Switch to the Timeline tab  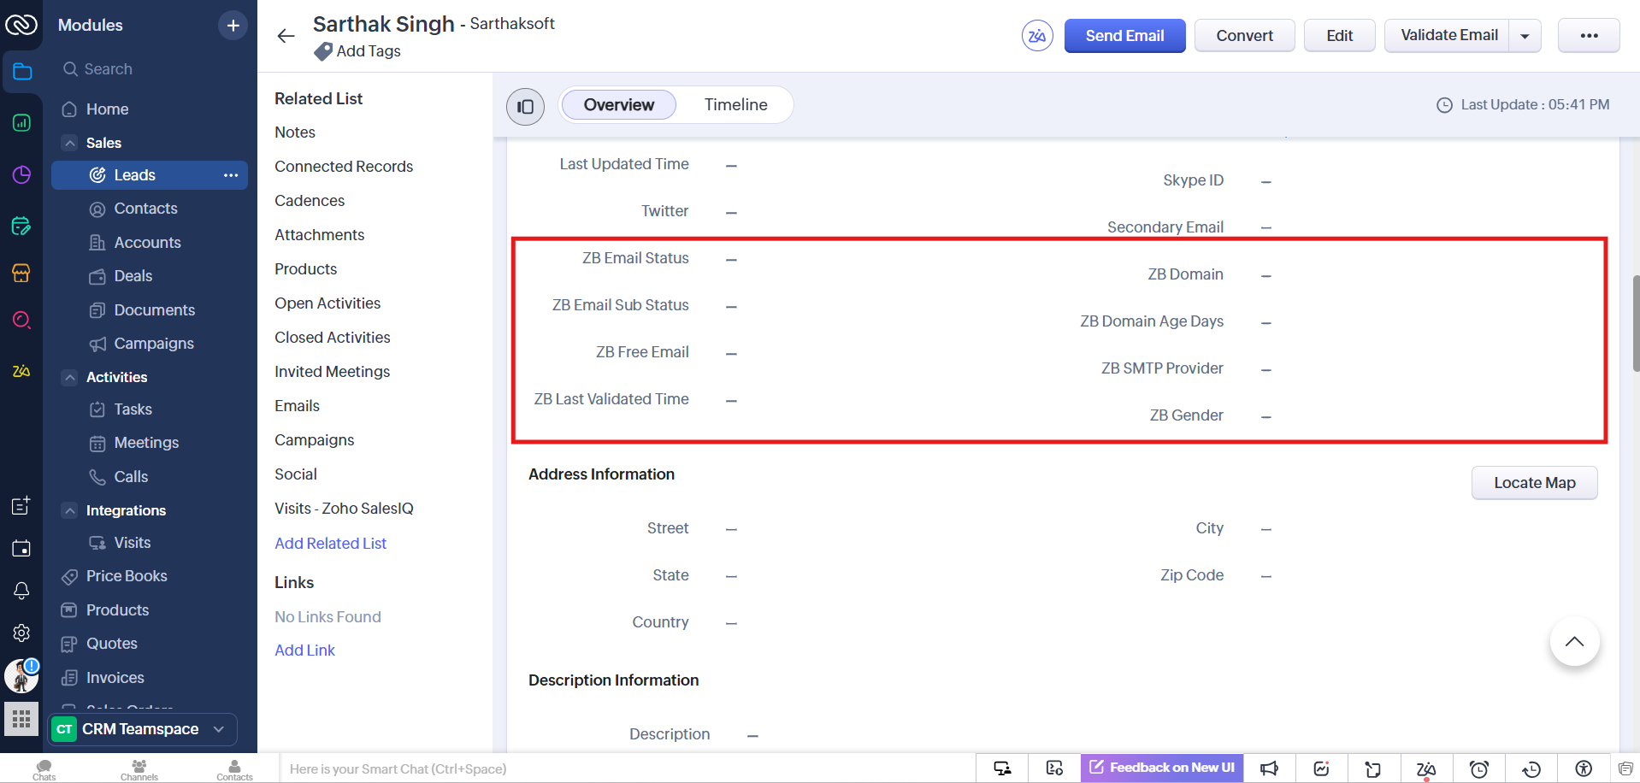coord(735,105)
